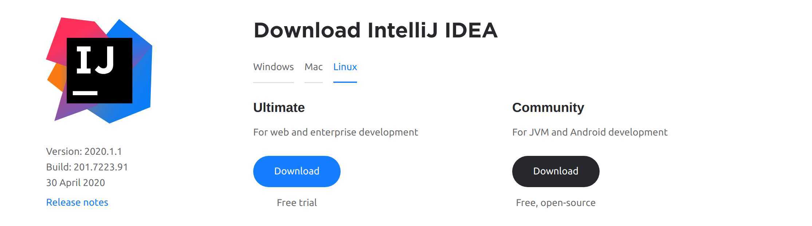Open the Linux tab
The width and height of the screenshot is (812, 226).
pos(345,67)
